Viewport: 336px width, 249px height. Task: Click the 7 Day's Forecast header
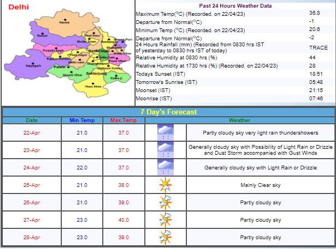click(x=168, y=112)
